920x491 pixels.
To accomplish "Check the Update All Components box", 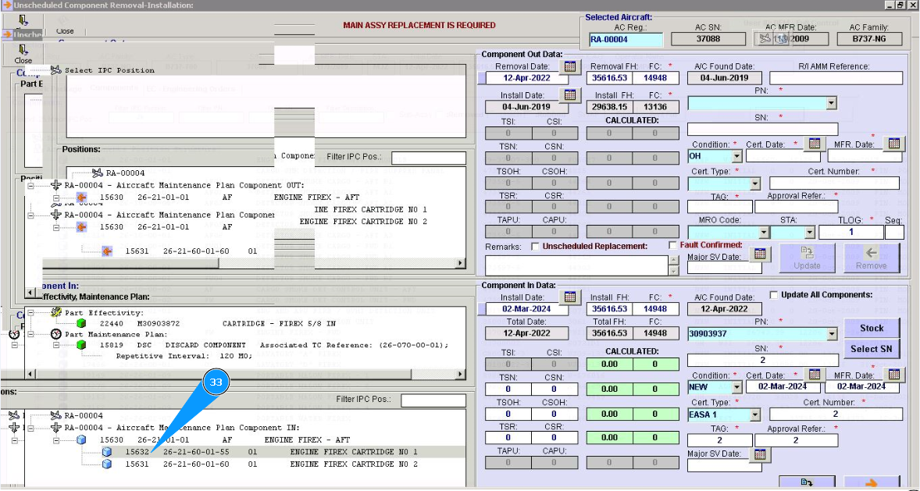I will pyautogui.click(x=774, y=295).
